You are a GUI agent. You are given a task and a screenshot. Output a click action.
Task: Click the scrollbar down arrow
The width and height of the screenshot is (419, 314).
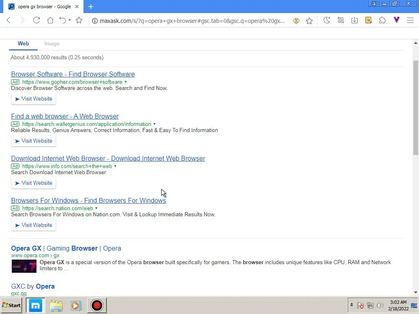coord(416,293)
